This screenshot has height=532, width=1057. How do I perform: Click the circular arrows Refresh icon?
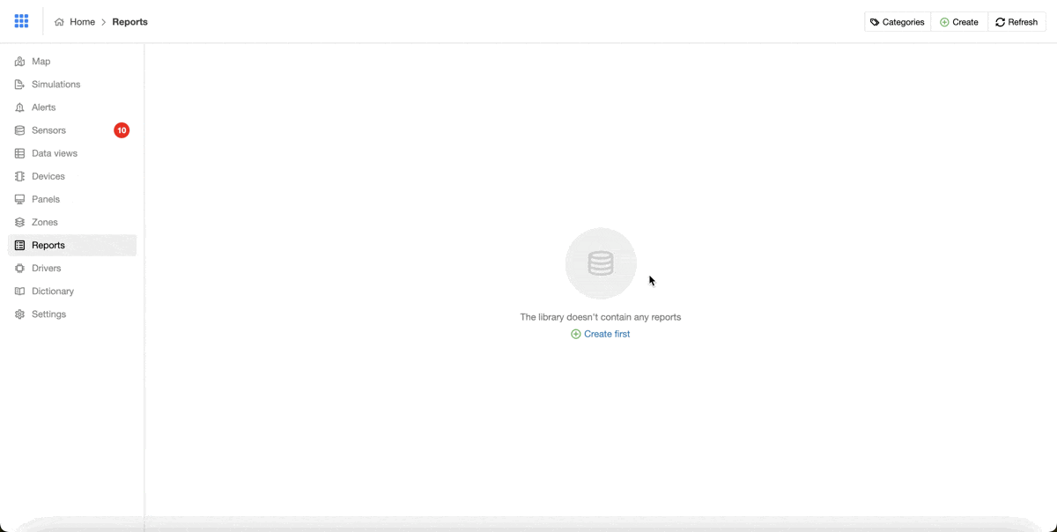tap(1000, 22)
